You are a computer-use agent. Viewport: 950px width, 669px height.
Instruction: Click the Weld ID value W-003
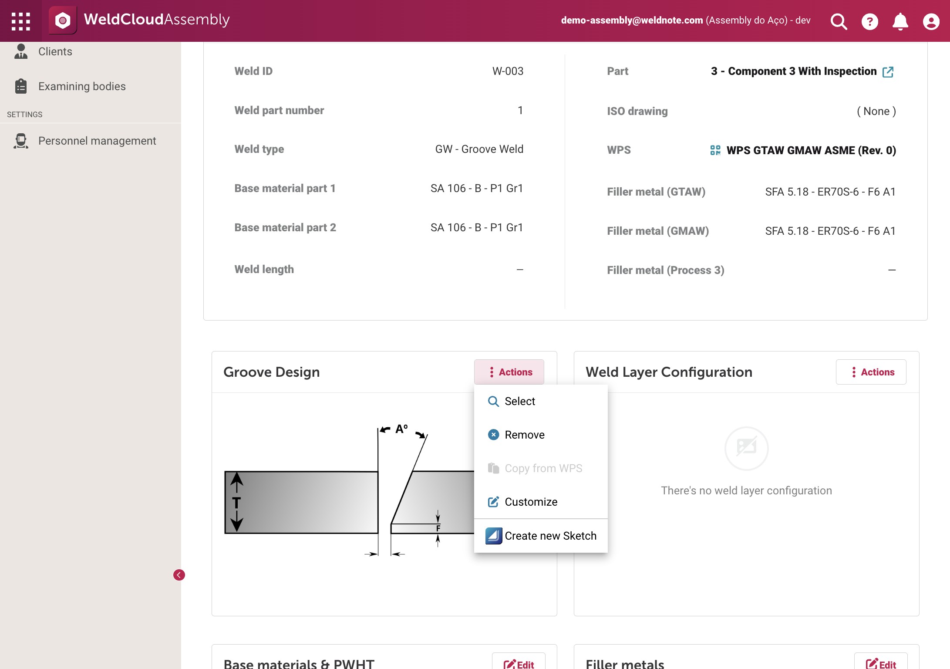[508, 71]
